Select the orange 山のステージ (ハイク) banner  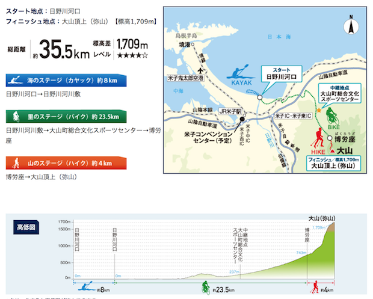click(65, 162)
